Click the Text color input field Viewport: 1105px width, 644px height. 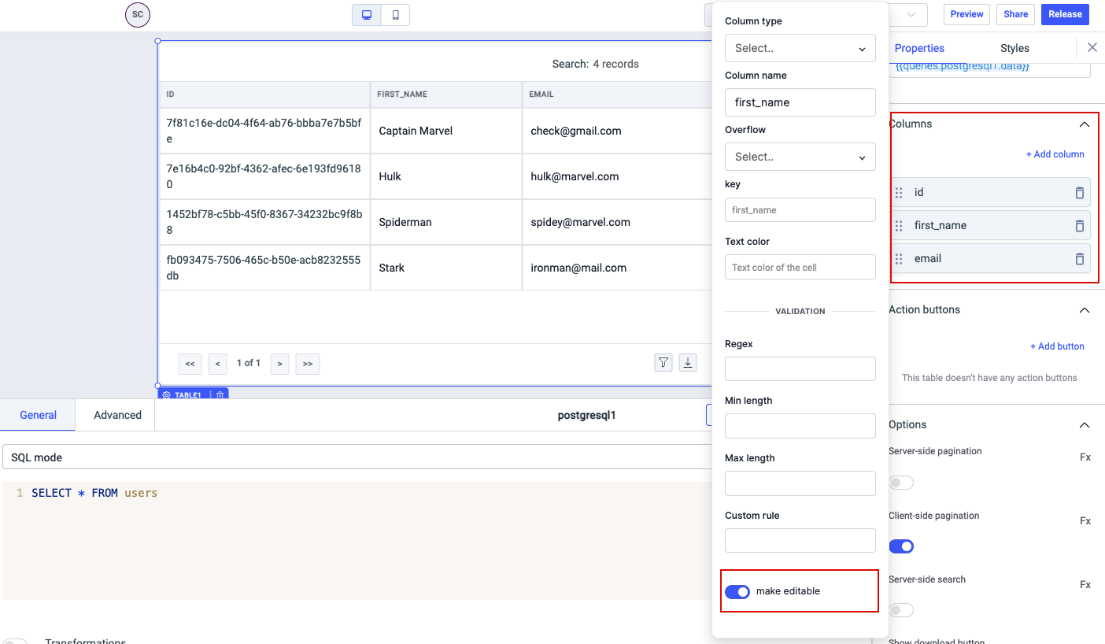point(800,267)
